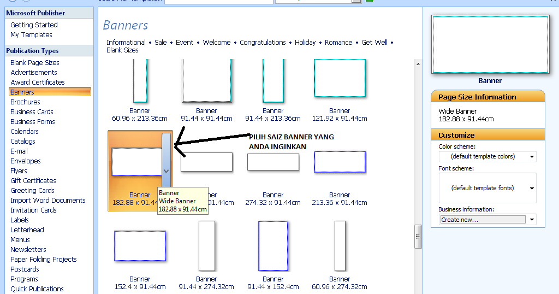This screenshot has width=559, height=294.
Task: Select banner thumbnail 91.44 x 91.44cm
Action: click(206, 81)
